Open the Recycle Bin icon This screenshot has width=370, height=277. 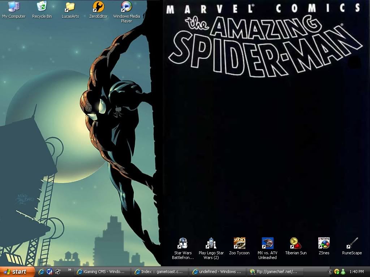tap(42, 10)
